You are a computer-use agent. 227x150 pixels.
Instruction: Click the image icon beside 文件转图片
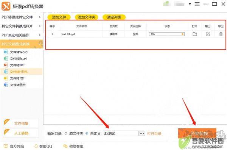point(6,85)
